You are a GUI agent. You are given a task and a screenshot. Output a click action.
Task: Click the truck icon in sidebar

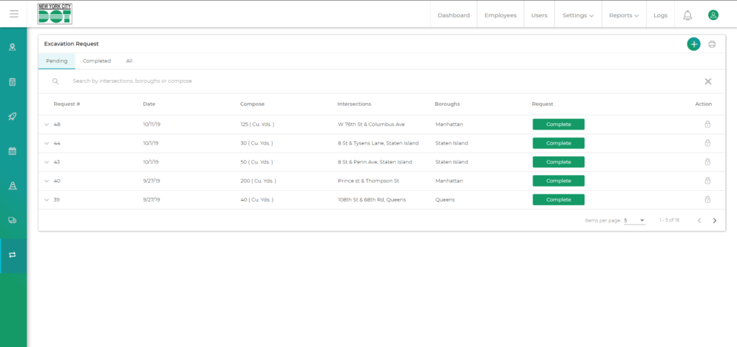(12, 220)
